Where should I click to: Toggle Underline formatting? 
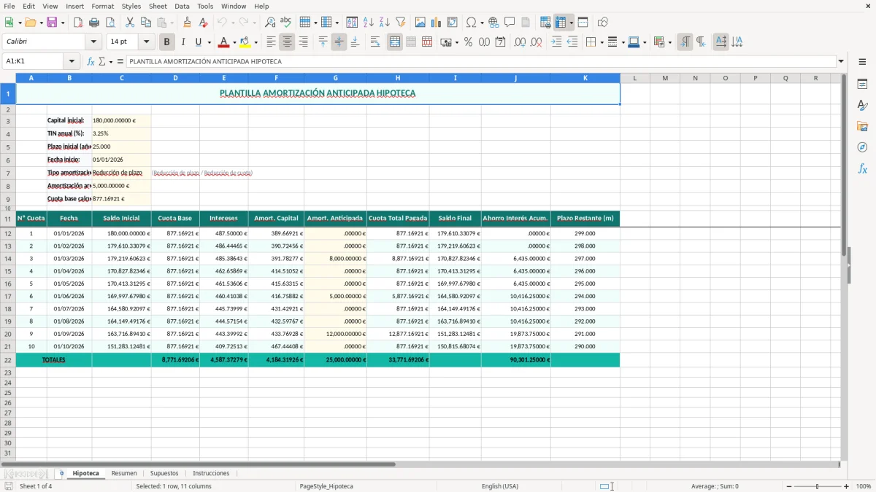point(199,42)
